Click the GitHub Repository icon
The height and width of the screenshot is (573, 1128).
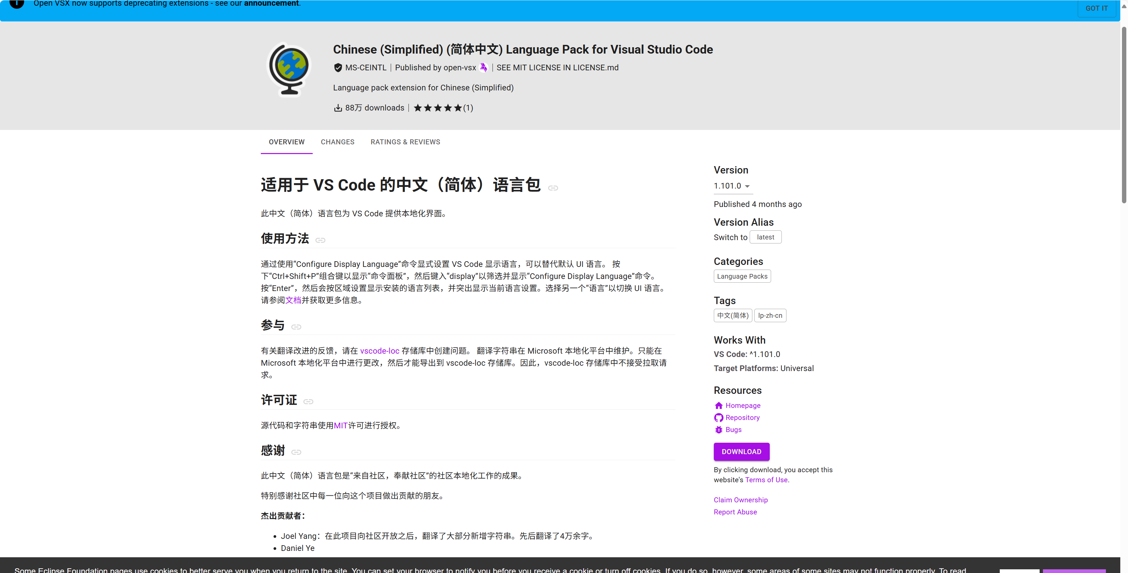coord(719,418)
